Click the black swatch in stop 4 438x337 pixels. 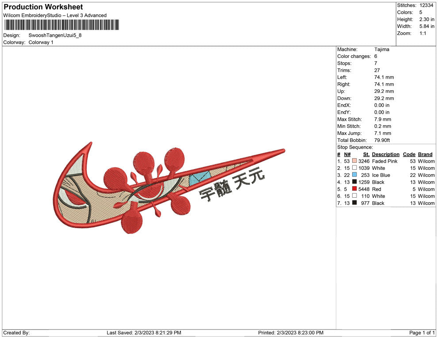(354, 182)
